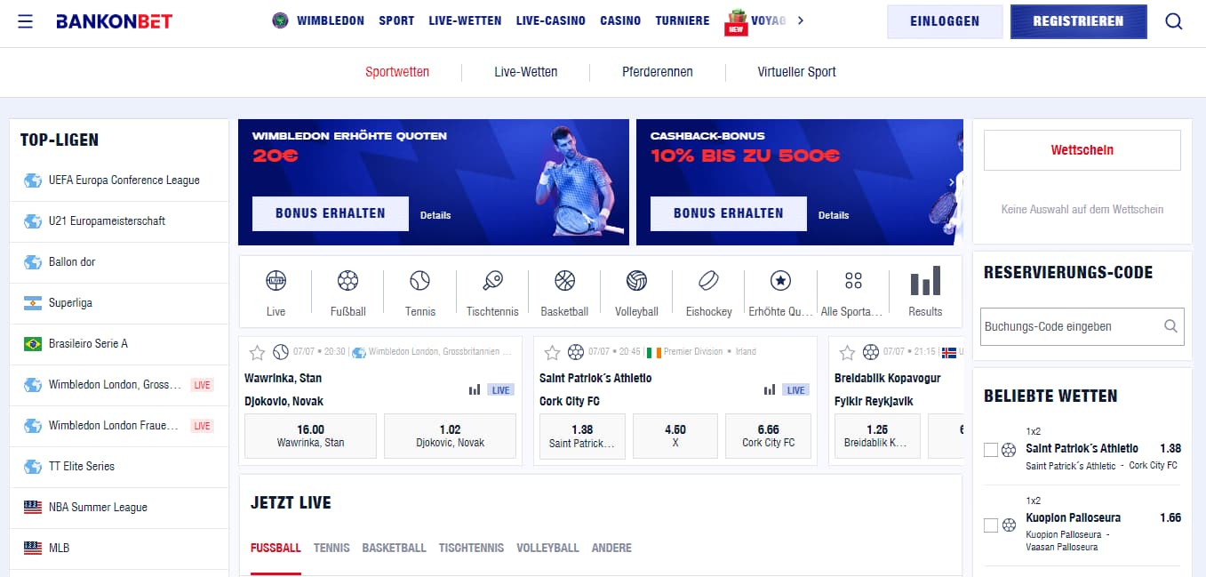Open the Alle Sportarten category list
1206x577 pixels.
[x=853, y=293]
